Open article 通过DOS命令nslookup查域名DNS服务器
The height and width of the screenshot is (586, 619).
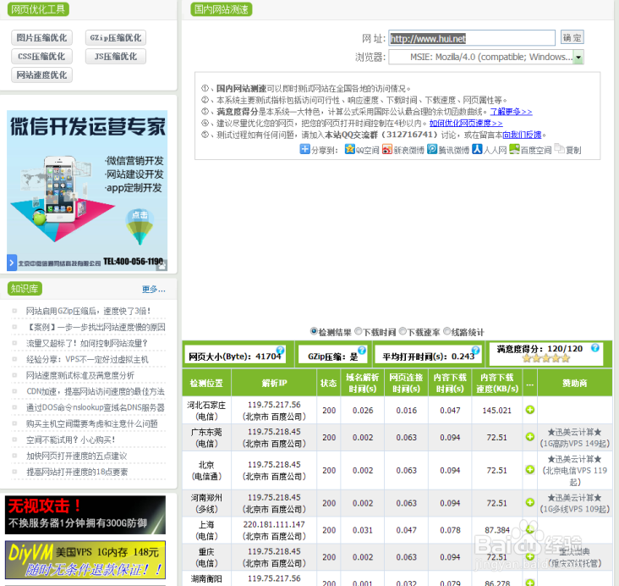pyautogui.click(x=96, y=407)
